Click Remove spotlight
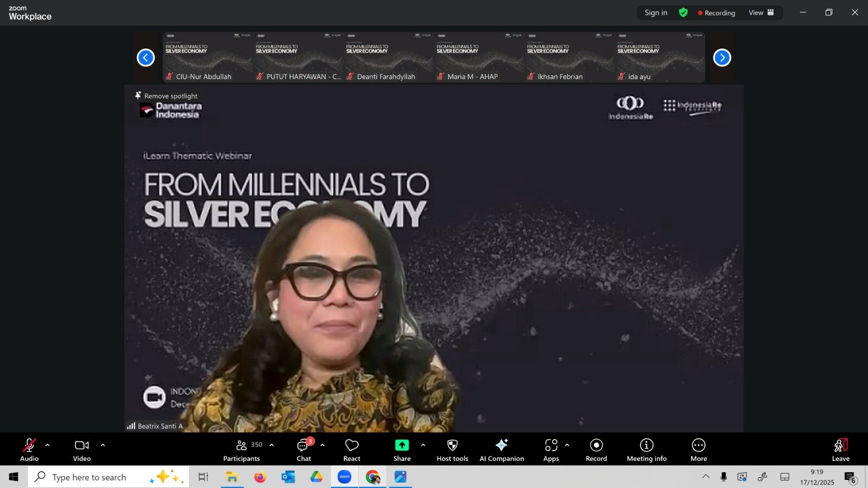The image size is (868, 488). [167, 96]
